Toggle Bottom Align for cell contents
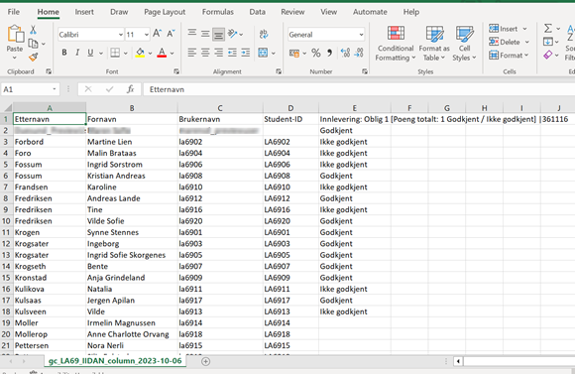Screen dimensions: 575x374 (218, 35)
